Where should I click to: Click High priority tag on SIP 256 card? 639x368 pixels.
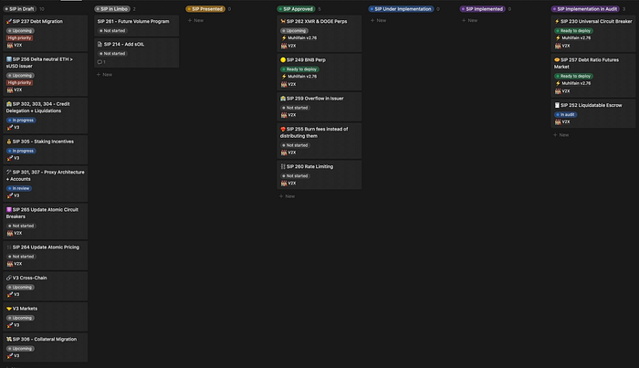click(19, 83)
